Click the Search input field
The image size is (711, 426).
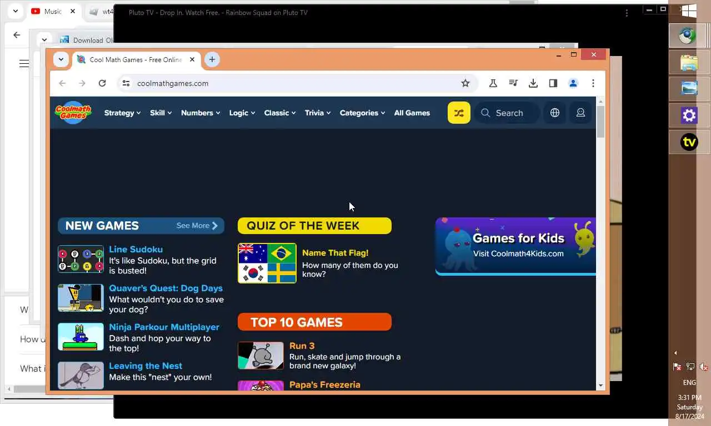507,113
